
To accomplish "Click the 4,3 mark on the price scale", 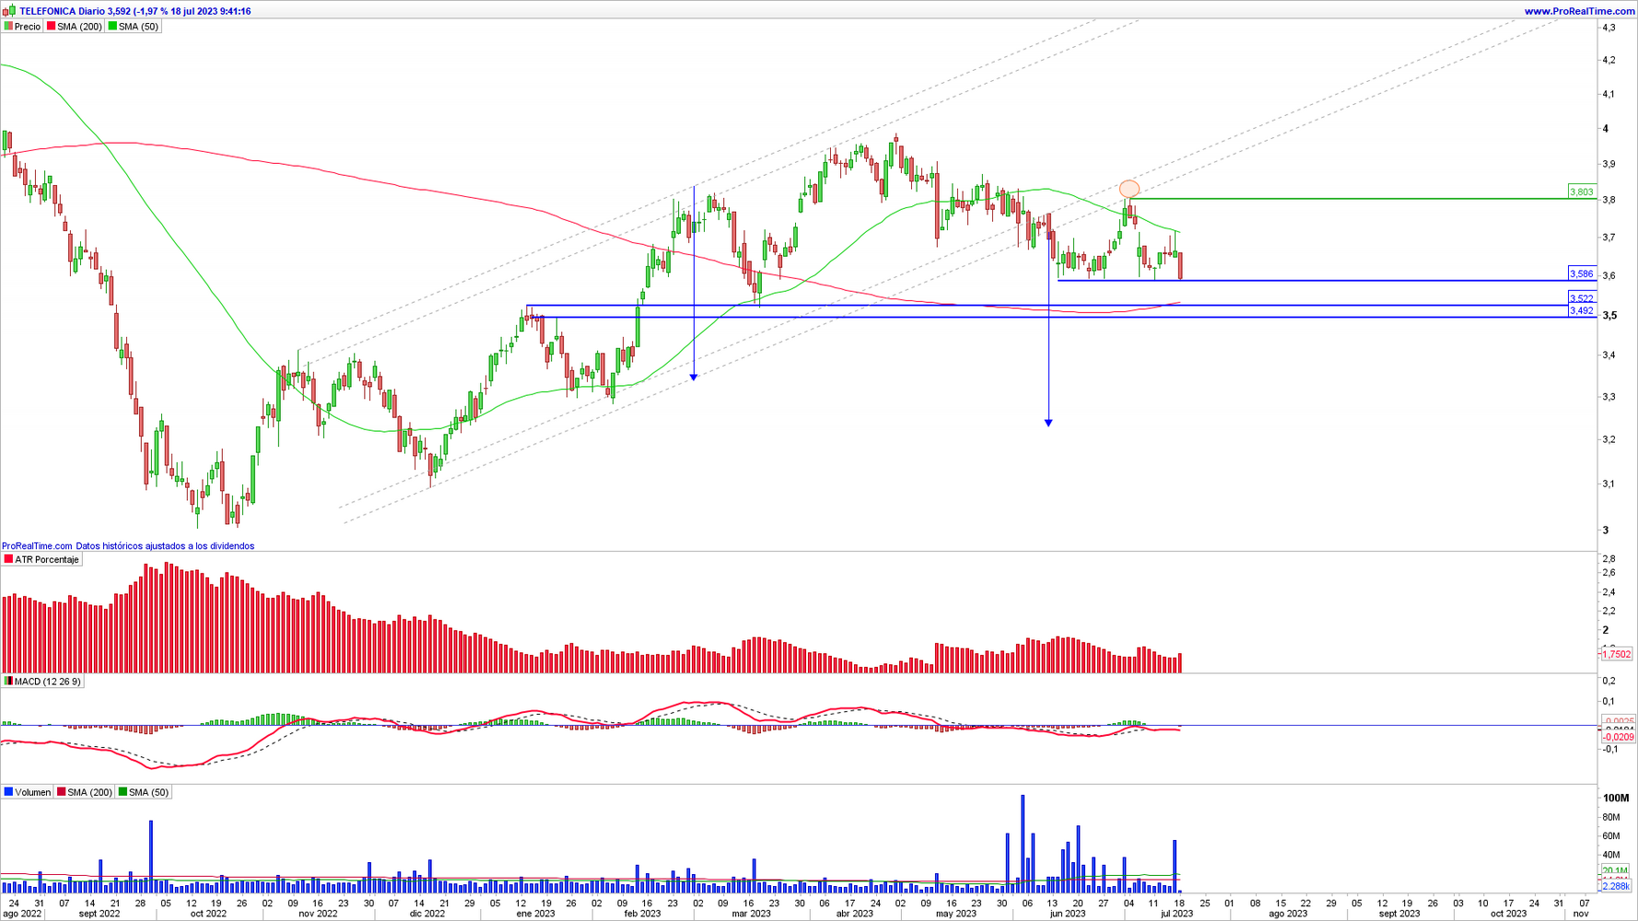I will (1609, 28).
